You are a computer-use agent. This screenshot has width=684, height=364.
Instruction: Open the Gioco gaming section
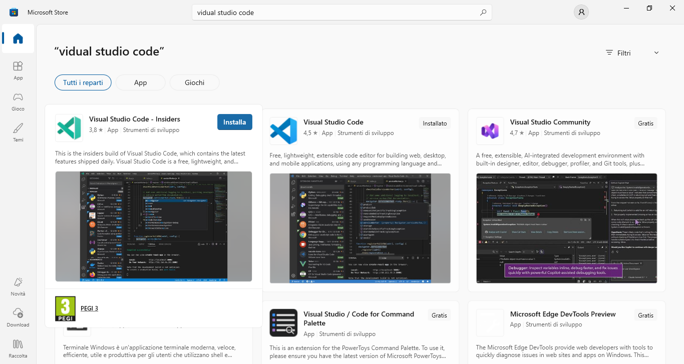pos(18,101)
